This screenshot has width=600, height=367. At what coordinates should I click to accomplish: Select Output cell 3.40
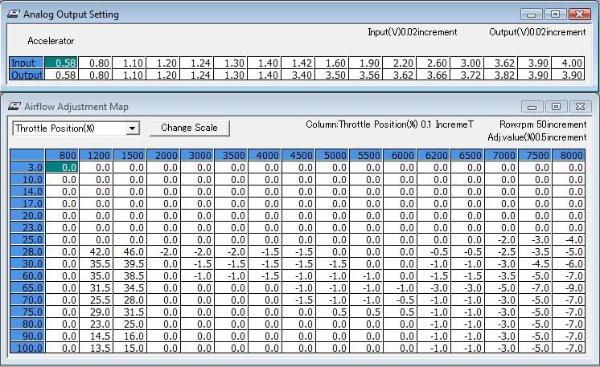tap(298, 75)
